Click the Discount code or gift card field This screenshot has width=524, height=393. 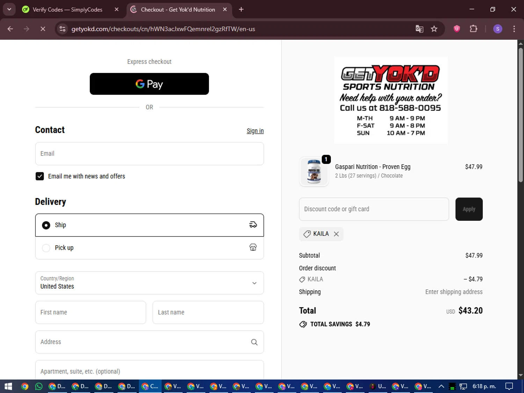click(x=374, y=209)
